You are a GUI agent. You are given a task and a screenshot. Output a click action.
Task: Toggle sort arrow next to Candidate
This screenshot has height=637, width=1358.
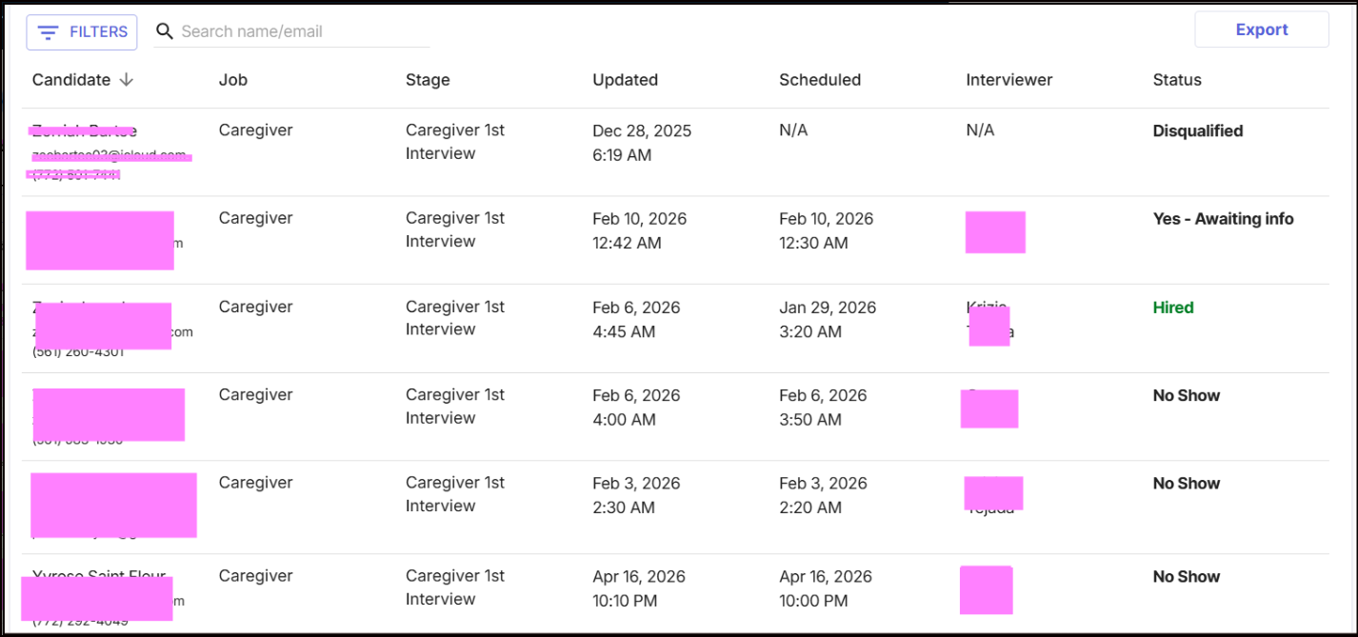pyautogui.click(x=126, y=80)
